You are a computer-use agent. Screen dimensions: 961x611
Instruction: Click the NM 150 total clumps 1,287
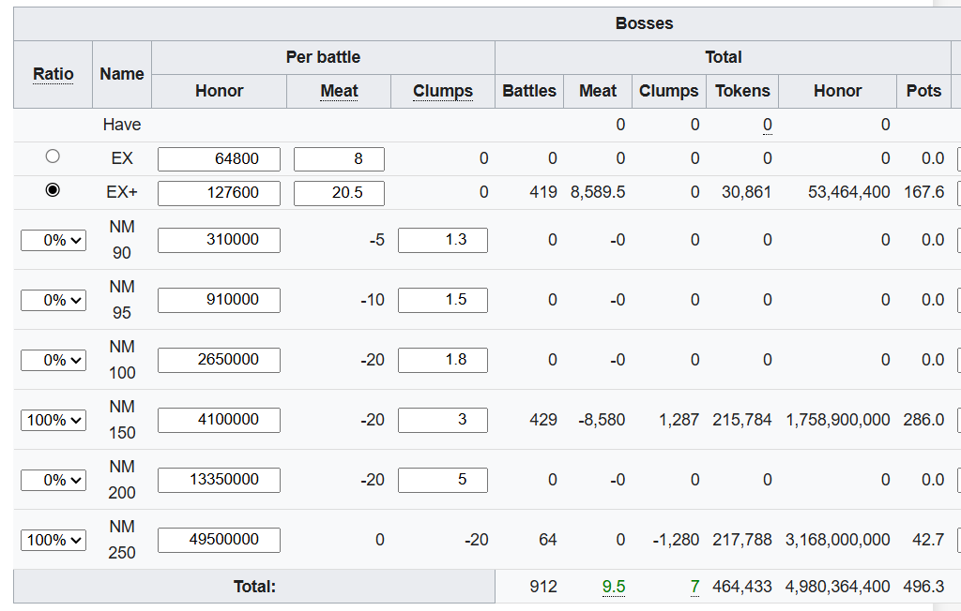click(x=679, y=420)
